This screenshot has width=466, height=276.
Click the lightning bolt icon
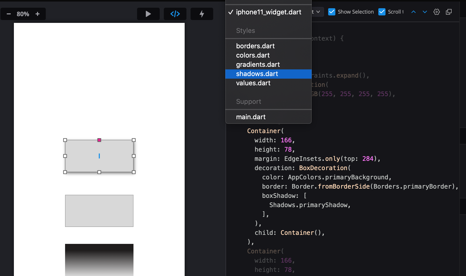point(202,14)
